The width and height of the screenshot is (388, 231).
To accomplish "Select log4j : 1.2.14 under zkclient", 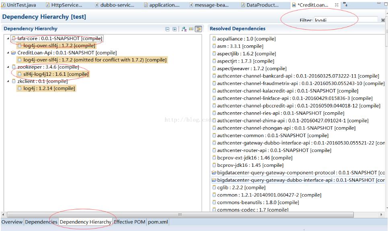I will click(x=49, y=89).
